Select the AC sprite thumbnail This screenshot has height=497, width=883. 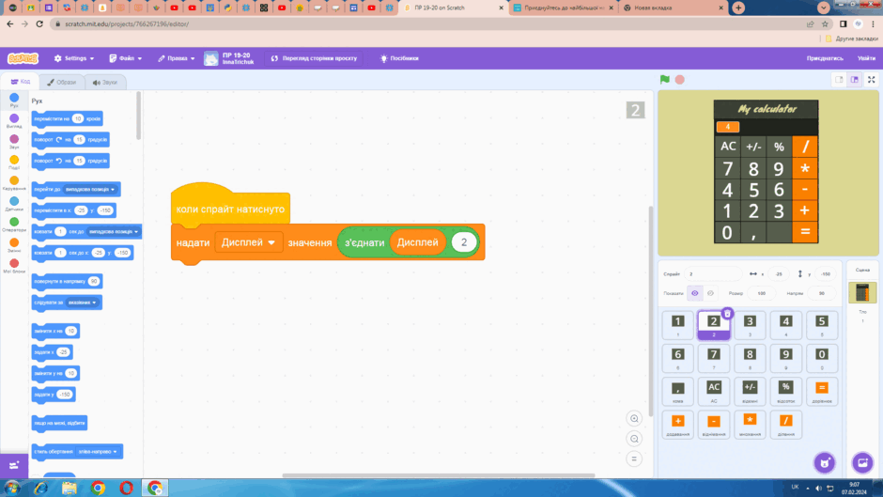pos(714,392)
